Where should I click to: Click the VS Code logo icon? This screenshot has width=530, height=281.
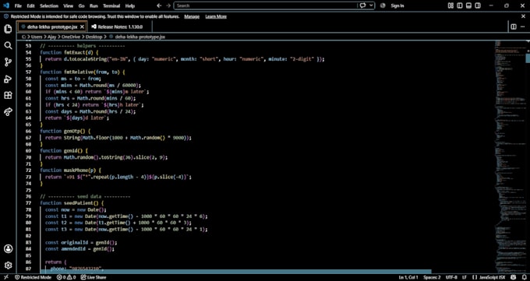tap(5, 5)
